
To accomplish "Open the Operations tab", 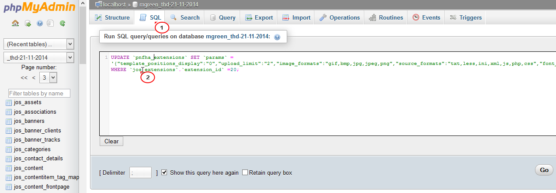I will (x=340, y=17).
